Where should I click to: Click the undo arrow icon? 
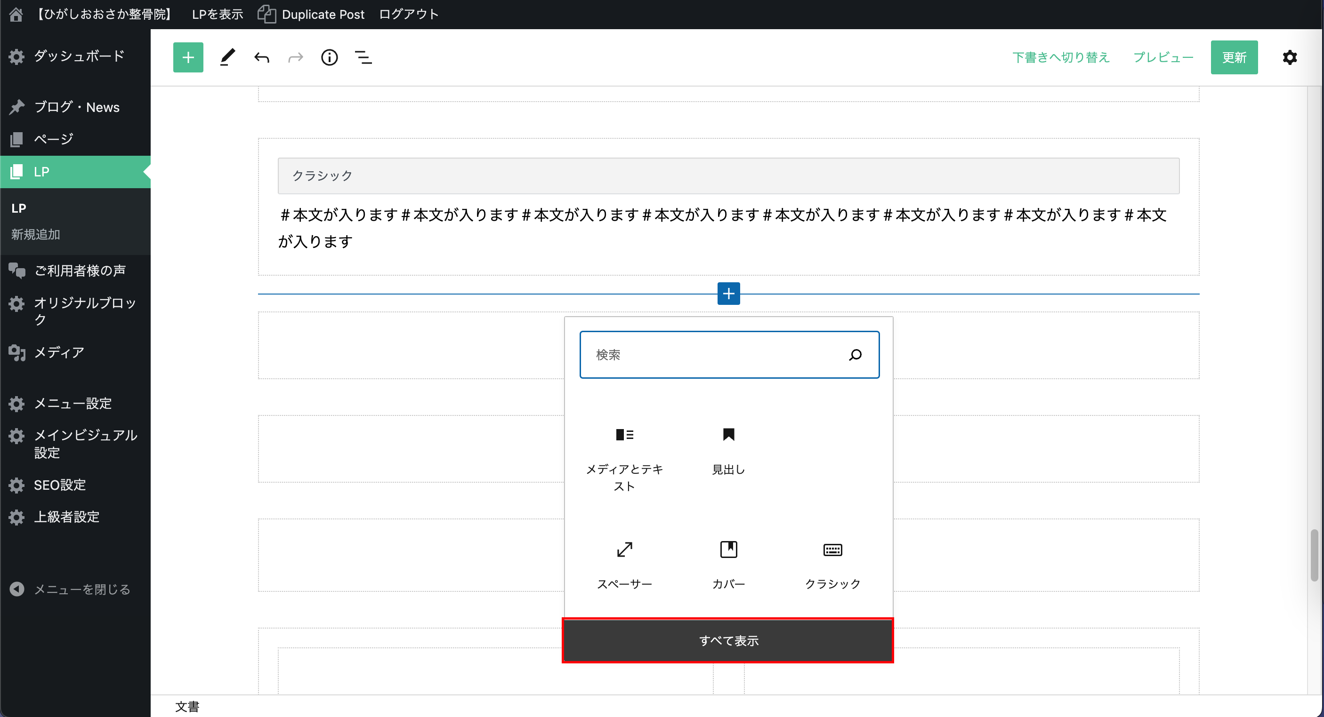(x=262, y=57)
